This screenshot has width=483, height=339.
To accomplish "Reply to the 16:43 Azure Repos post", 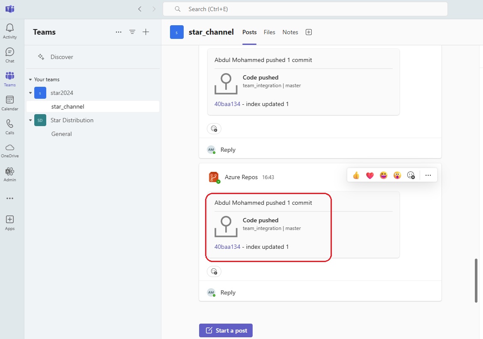I will 228,292.
